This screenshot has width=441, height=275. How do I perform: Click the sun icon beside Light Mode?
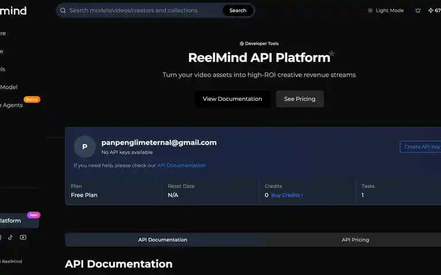(x=370, y=10)
